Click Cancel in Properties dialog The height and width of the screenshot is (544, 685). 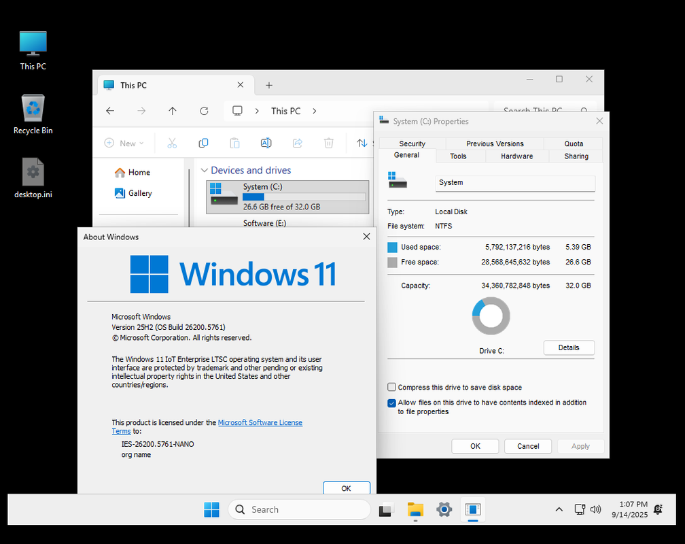528,446
